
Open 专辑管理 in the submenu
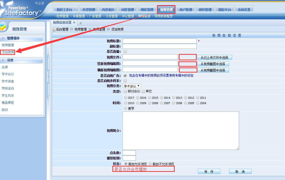79,16
